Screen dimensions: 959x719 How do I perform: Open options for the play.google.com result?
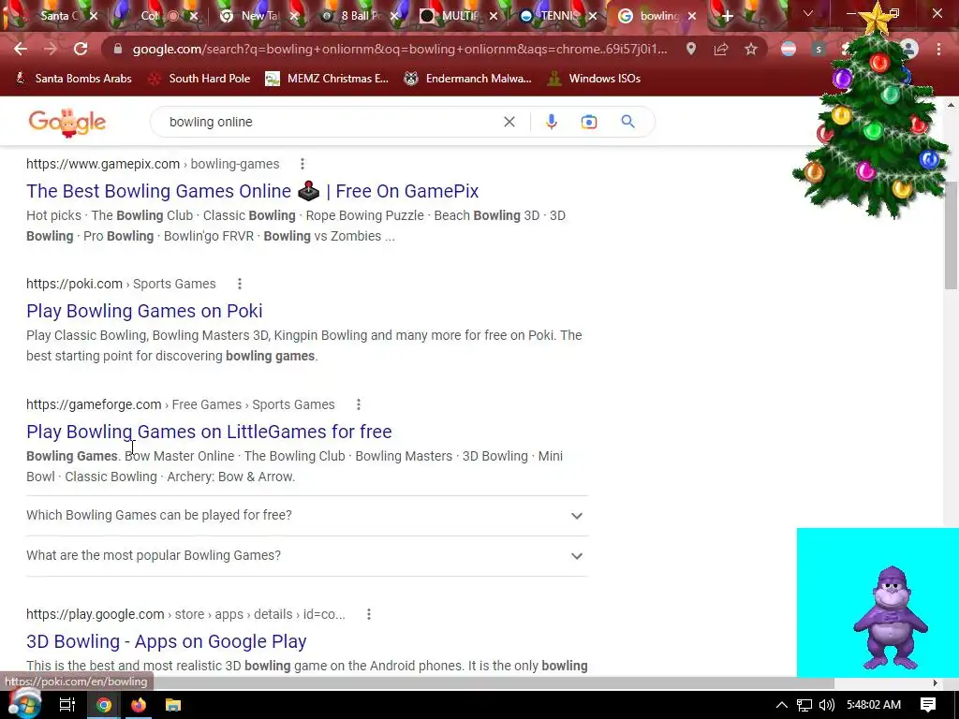coord(368,614)
